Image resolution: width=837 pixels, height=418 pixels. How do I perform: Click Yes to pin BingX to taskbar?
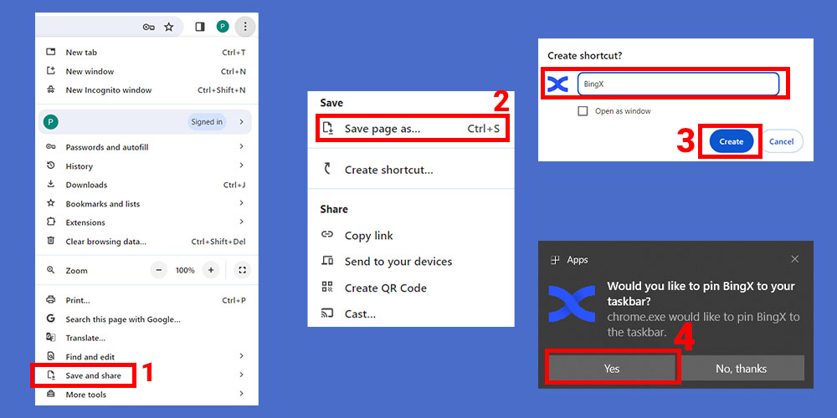612,368
